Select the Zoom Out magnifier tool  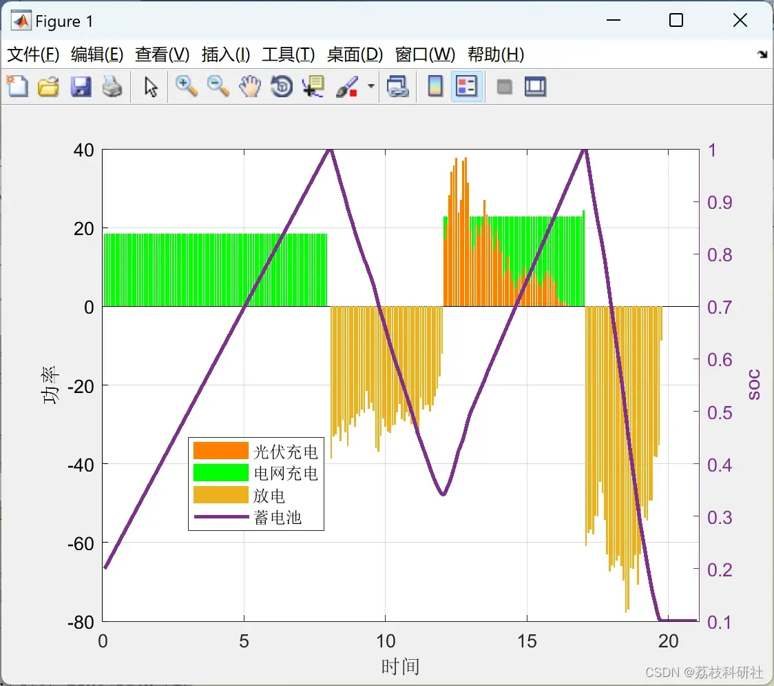coord(218,86)
